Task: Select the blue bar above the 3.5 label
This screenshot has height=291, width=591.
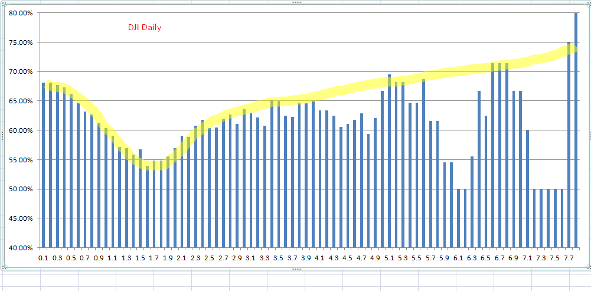Action: coord(279,174)
